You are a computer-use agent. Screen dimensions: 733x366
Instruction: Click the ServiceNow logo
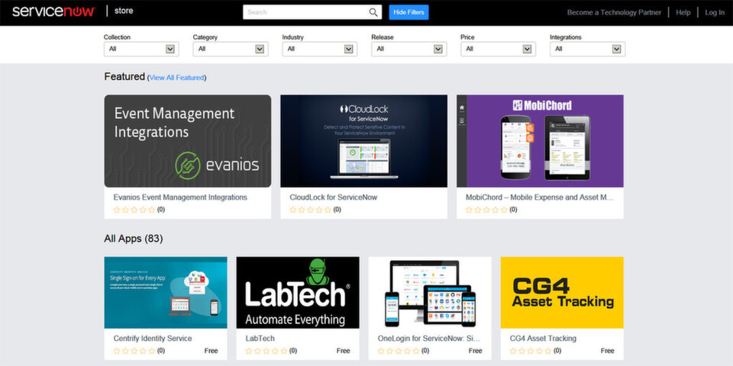(x=53, y=11)
